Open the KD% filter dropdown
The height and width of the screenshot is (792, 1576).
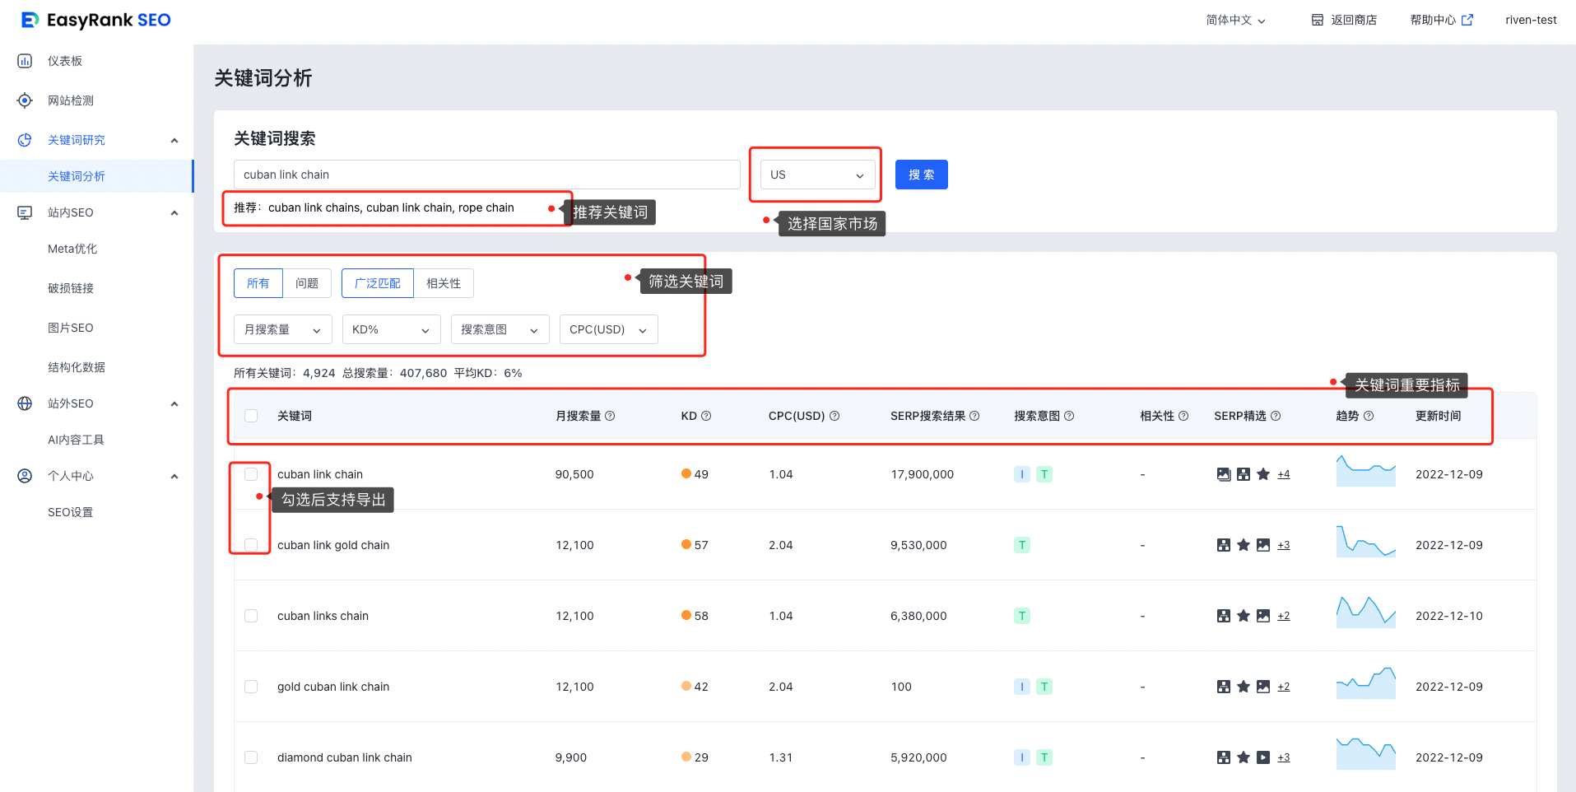coord(392,329)
